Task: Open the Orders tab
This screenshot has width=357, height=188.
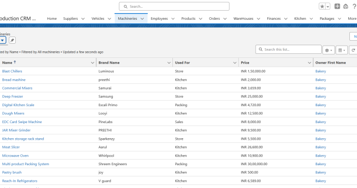Action: tap(215, 19)
